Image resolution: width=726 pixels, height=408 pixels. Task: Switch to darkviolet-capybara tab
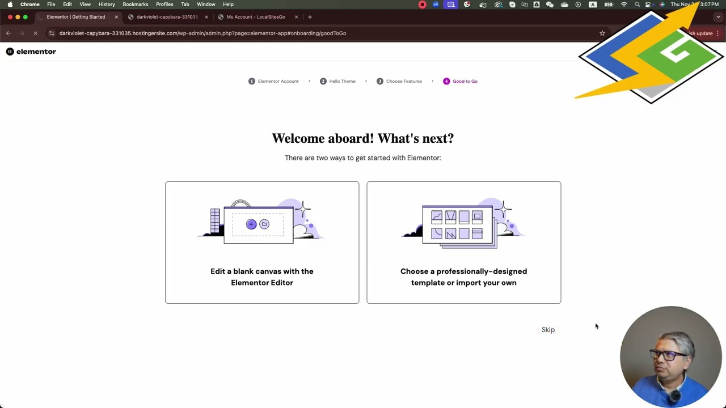[x=167, y=17]
